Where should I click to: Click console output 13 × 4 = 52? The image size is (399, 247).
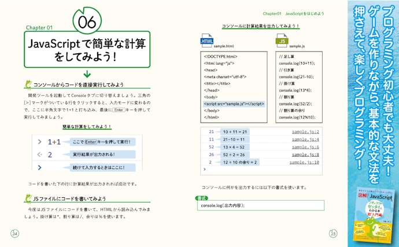coord(235,147)
